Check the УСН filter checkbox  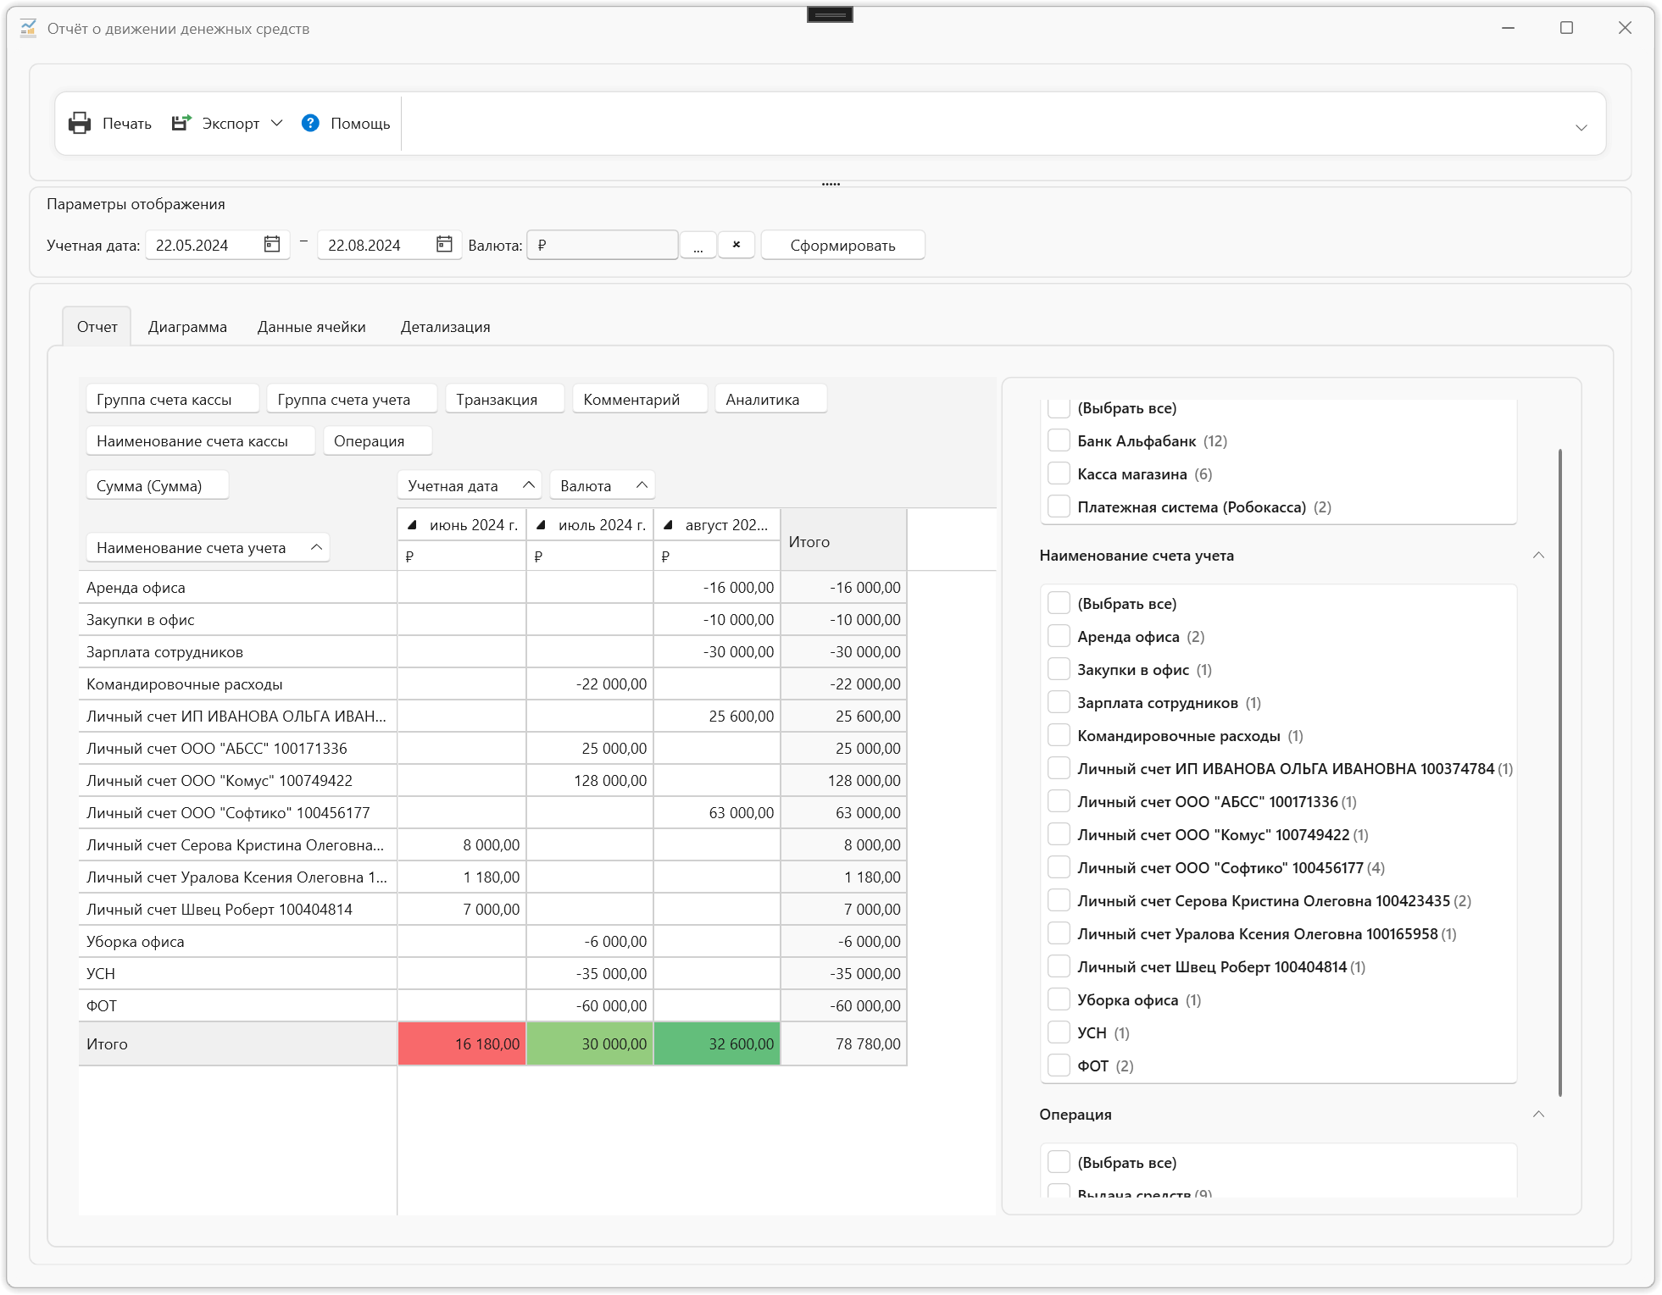pos(1059,1032)
